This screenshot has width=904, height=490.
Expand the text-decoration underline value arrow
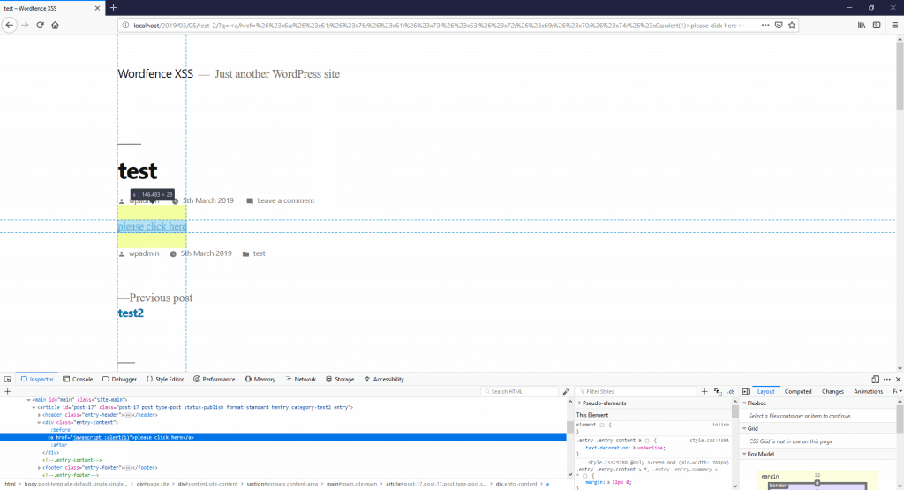click(x=634, y=448)
